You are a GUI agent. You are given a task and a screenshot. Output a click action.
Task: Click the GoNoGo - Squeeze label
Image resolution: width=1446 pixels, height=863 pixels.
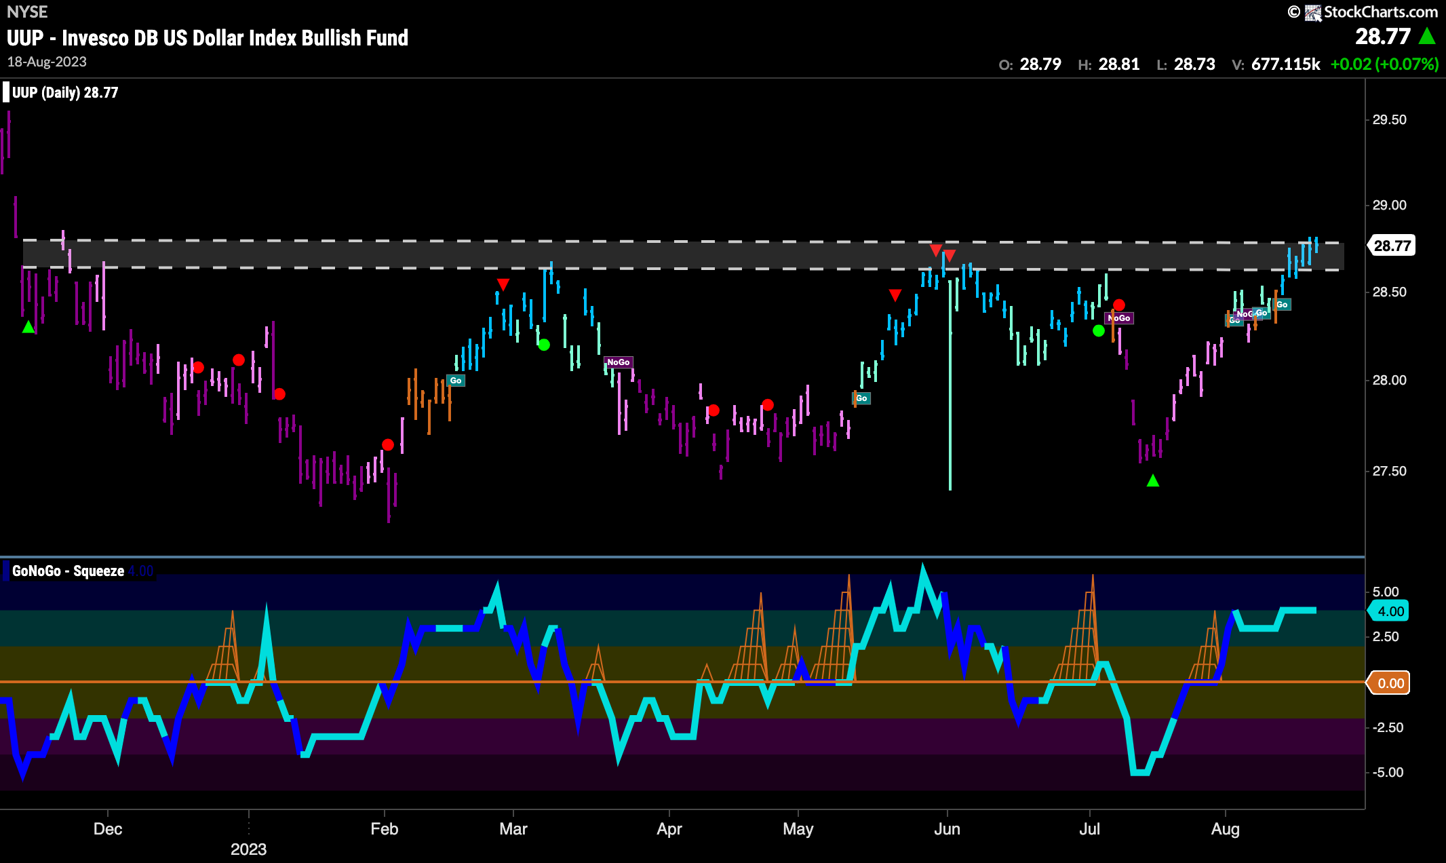coord(68,571)
